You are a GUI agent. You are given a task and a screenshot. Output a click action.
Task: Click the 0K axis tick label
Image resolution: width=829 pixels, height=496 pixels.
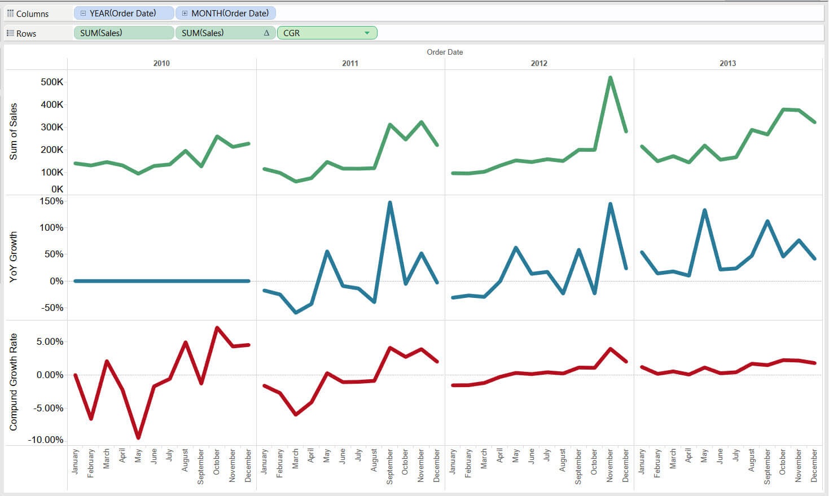(x=58, y=189)
